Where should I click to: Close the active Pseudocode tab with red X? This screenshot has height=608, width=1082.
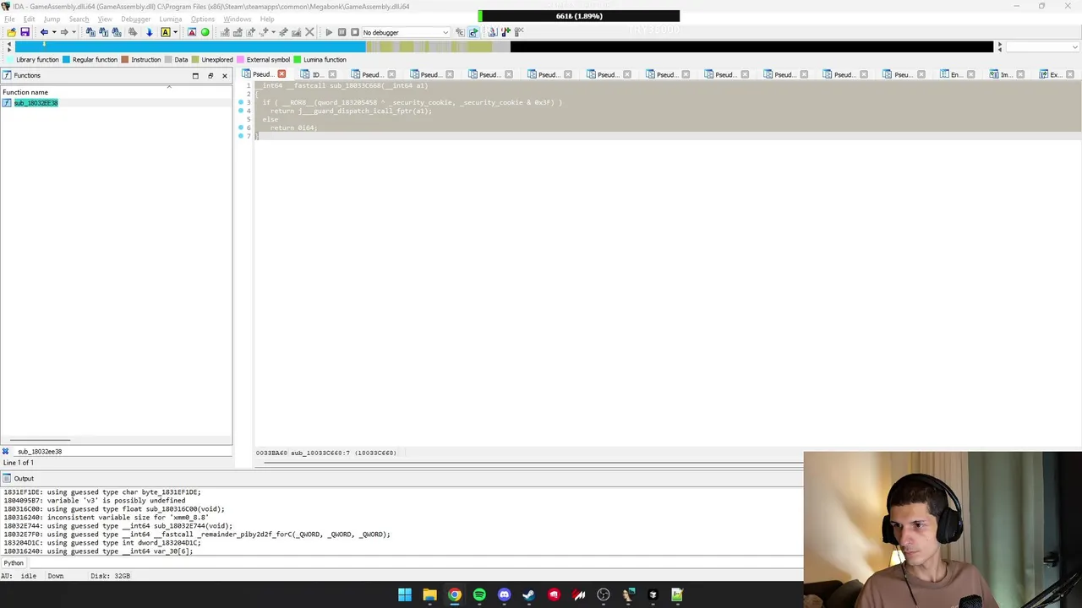[281, 74]
